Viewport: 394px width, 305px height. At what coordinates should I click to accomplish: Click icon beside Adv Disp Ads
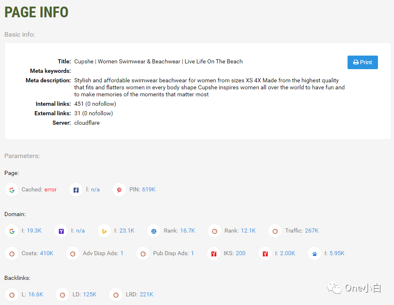pyautogui.click(x=73, y=254)
